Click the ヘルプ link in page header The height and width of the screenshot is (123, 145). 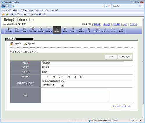(x=125, y=24)
